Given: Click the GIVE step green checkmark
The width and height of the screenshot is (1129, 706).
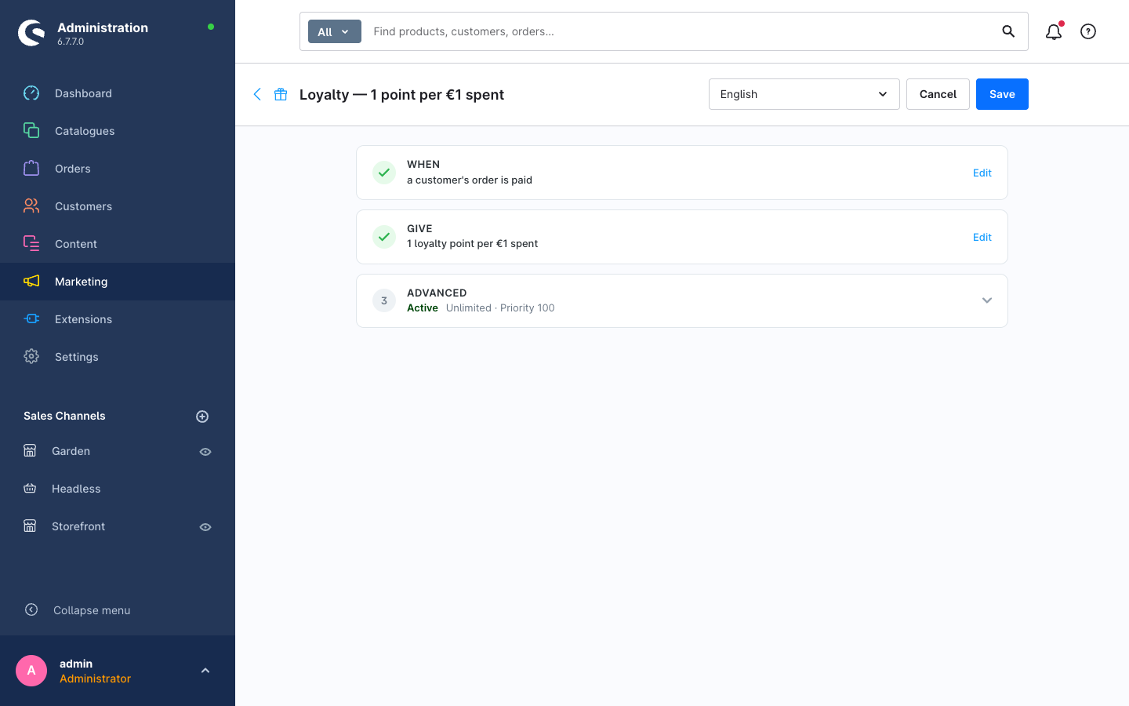Looking at the screenshot, I should (x=384, y=237).
